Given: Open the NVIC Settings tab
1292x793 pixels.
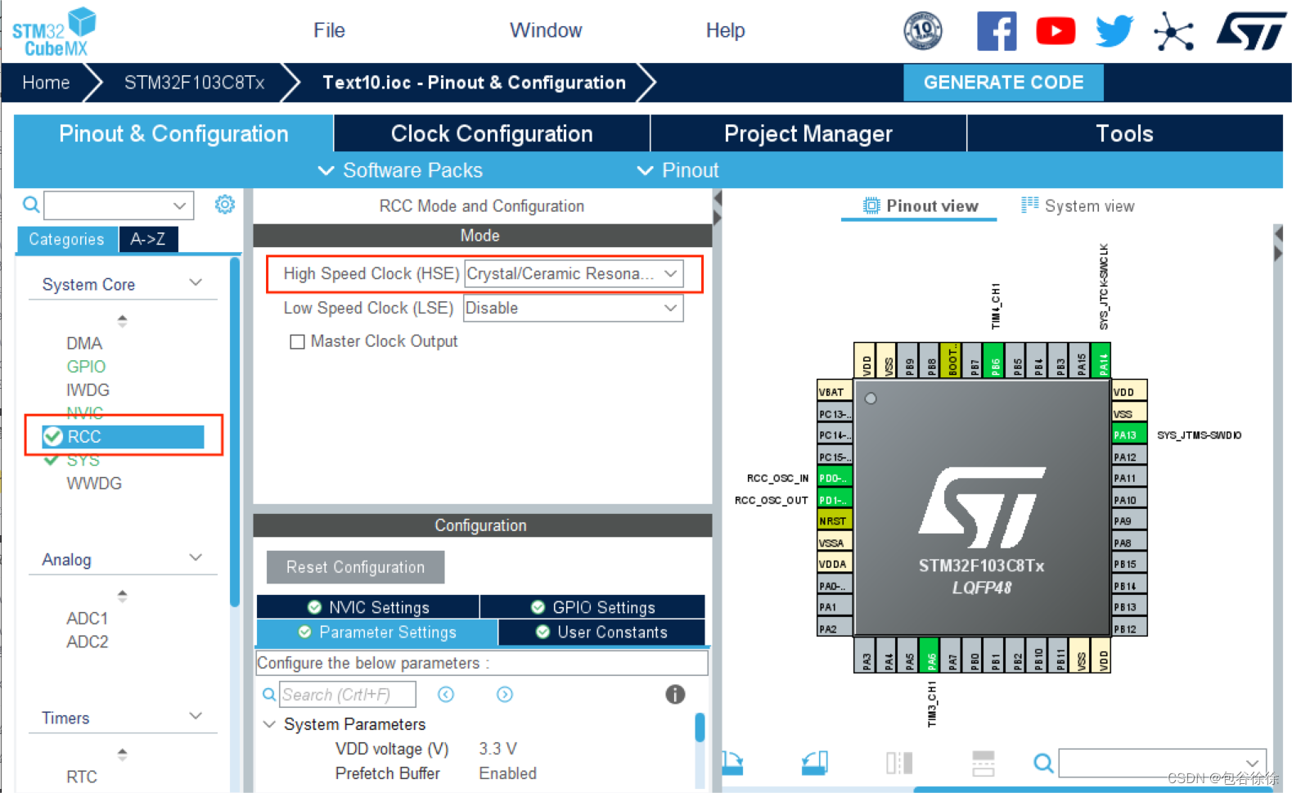Looking at the screenshot, I should pyautogui.click(x=368, y=606).
